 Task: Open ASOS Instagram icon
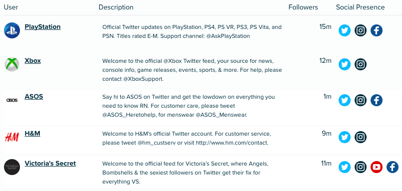tap(361, 100)
